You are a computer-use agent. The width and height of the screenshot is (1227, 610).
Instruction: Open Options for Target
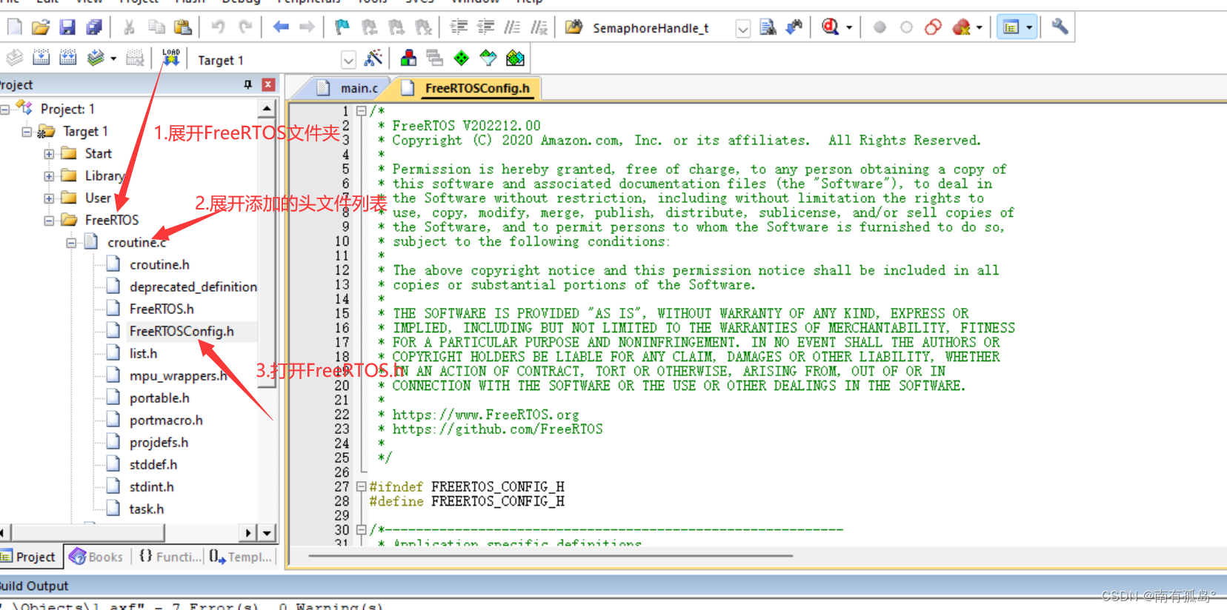(x=373, y=58)
